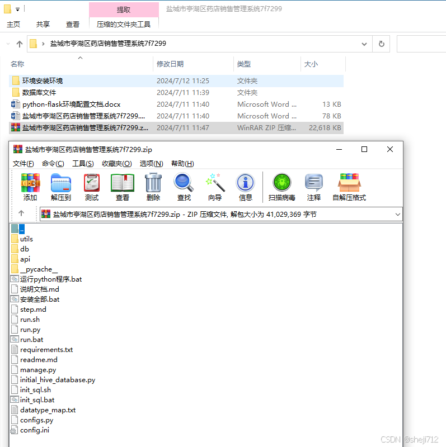Sort by 类型 column header
The width and height of the screenshot is (446, 447).
click(x=267, y=64)
